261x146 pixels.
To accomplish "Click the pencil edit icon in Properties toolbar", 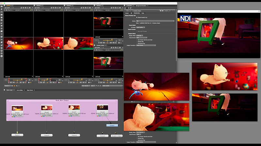I will pyautogui.click(x=131, y=8).
